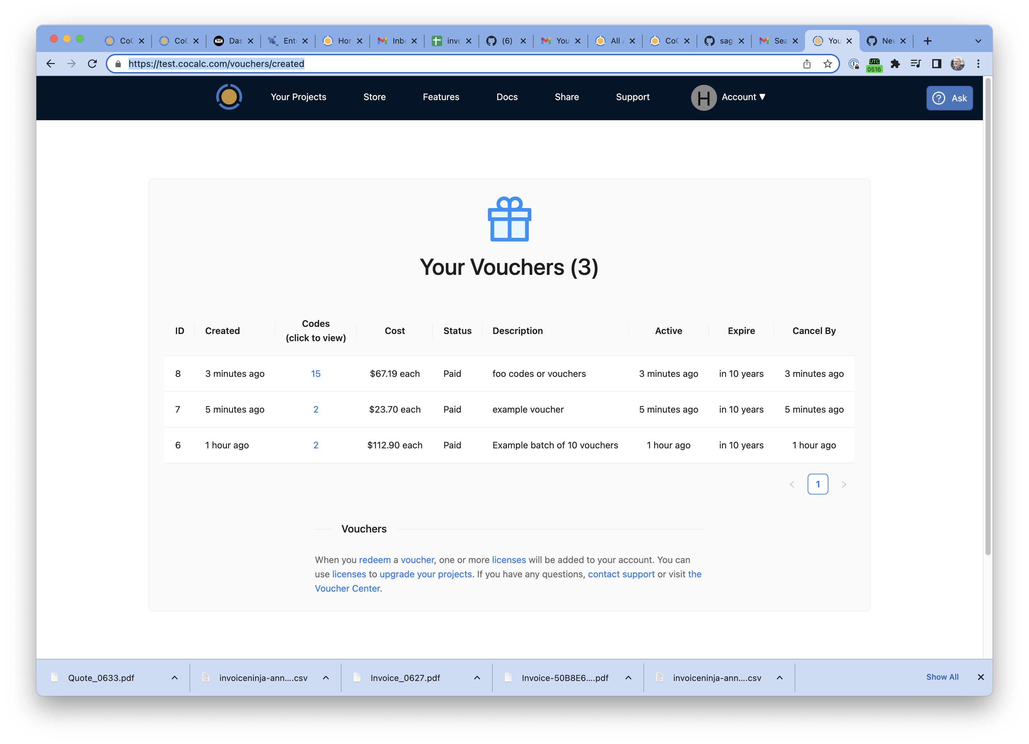Click the H account avatar

(703, 97)
